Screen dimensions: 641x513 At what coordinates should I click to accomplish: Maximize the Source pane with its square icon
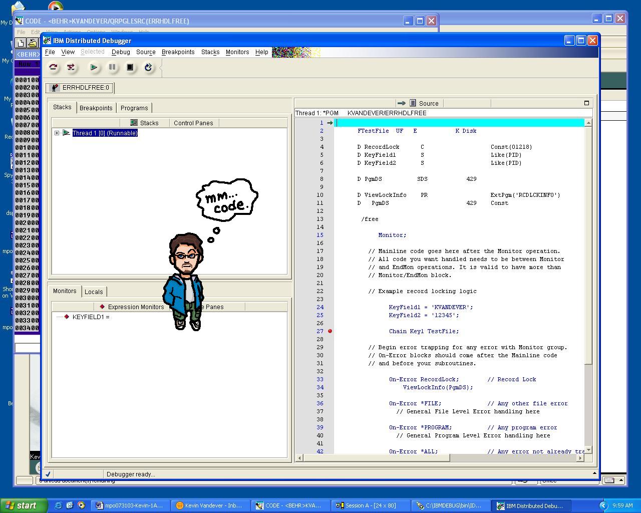pos(586,103)
